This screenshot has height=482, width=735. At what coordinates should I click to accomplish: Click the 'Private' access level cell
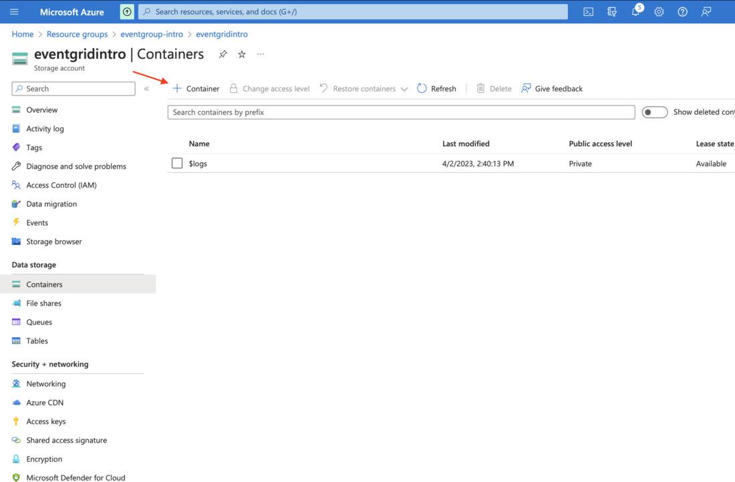tap(580, 164)
